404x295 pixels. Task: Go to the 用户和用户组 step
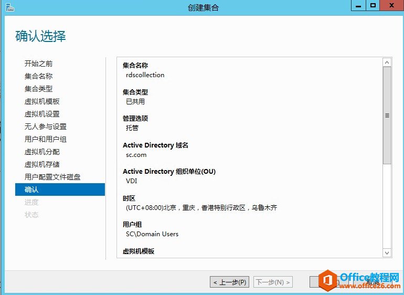tap(46, 139)
